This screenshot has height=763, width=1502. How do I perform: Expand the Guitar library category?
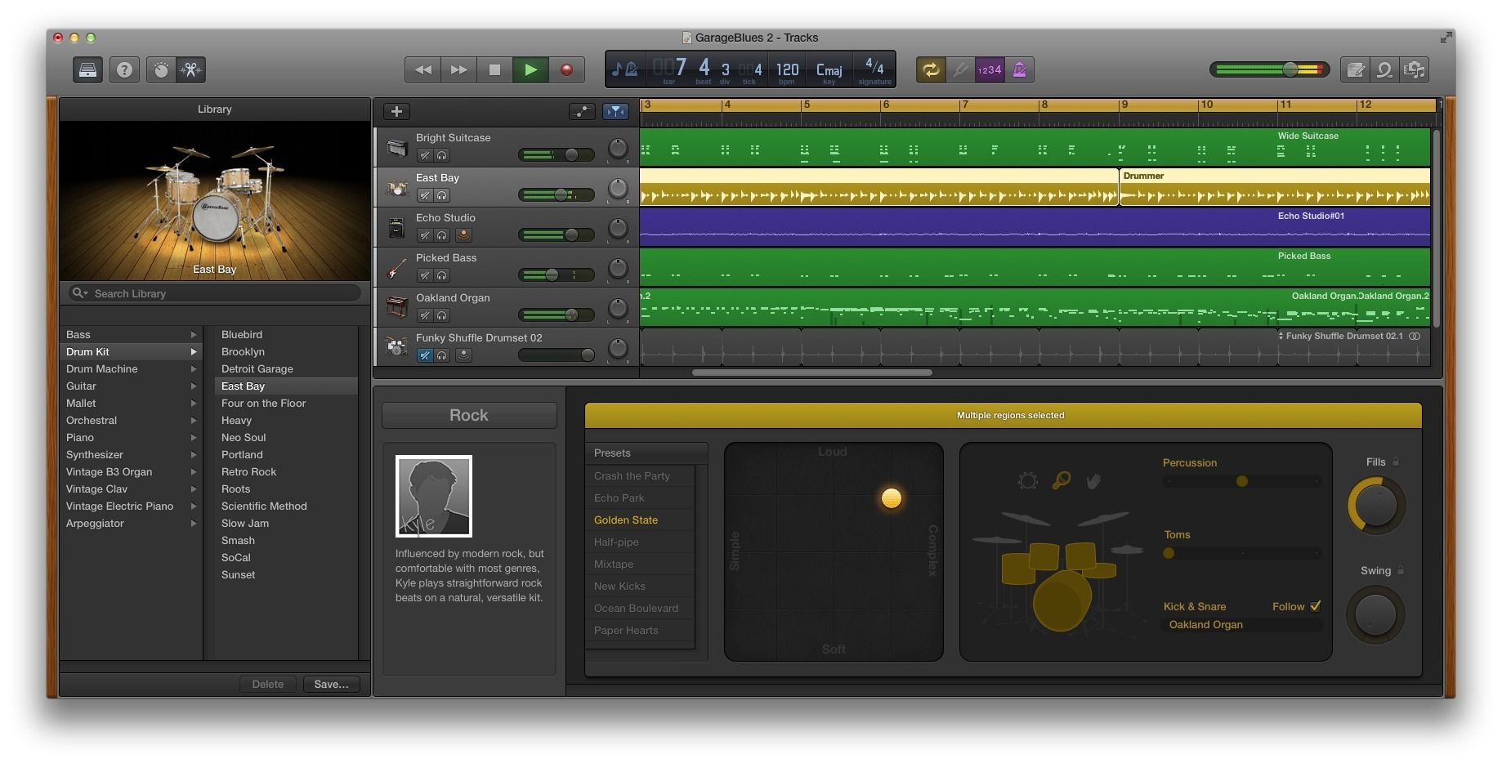tap(194, 386)
